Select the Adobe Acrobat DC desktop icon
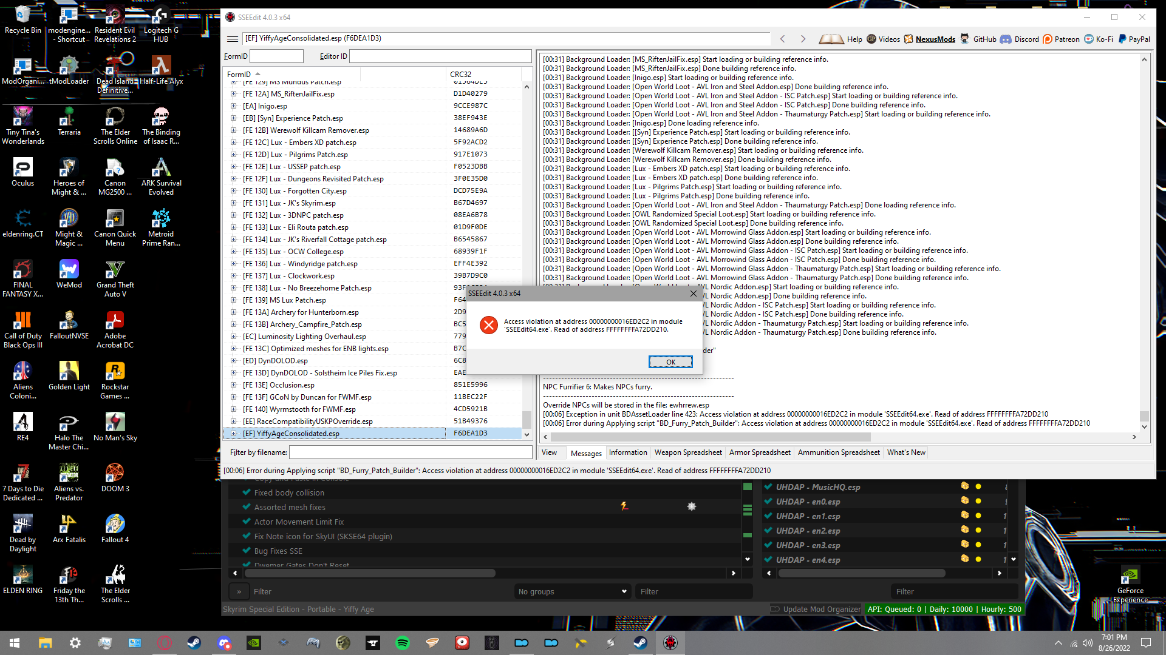 (115, 331)
